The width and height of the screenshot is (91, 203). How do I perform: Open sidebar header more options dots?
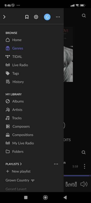point(58,17)
